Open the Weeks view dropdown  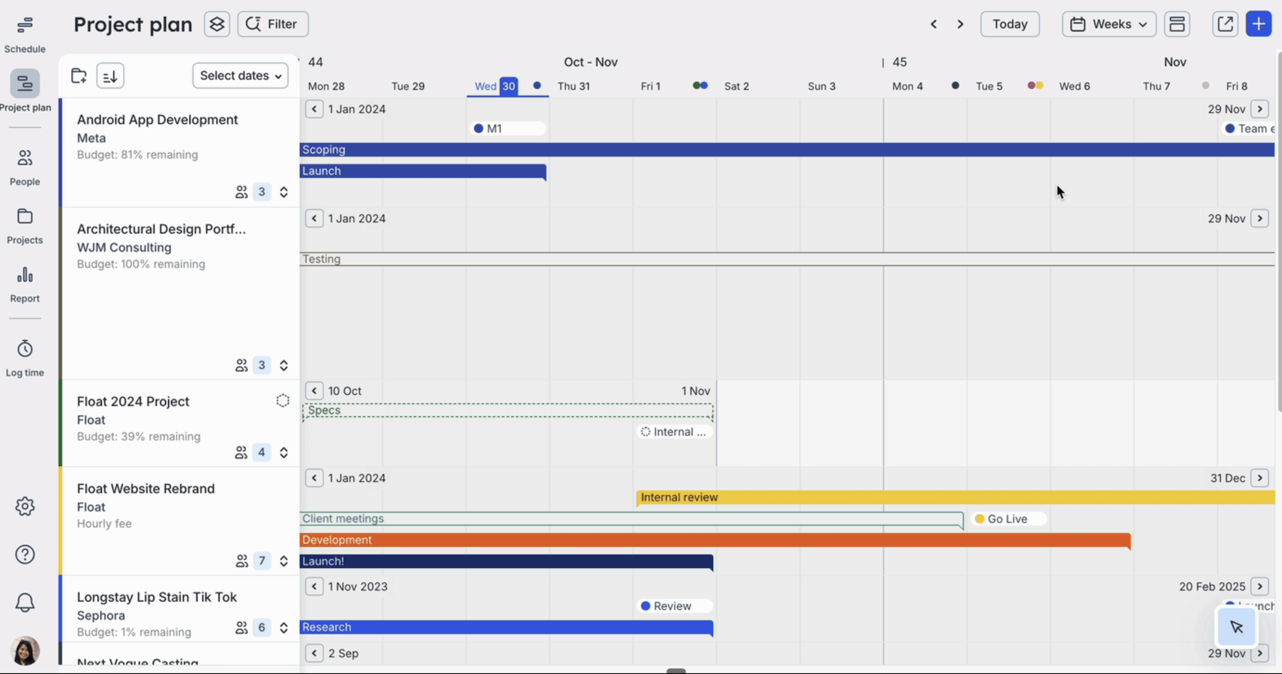pyautogui.click(x=1108, y=24)
